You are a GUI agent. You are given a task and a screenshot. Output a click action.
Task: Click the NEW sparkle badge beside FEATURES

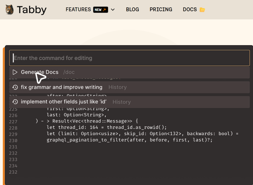[x=100, y=9]
